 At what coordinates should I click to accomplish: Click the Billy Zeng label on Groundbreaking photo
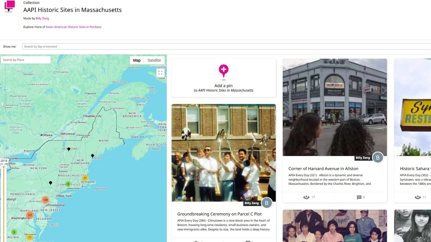pos(252,203)
